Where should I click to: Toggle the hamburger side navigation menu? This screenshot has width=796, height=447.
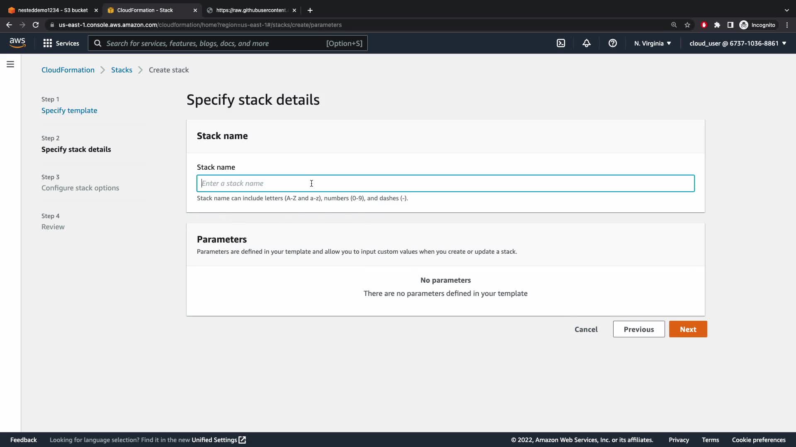click(10, 64)
